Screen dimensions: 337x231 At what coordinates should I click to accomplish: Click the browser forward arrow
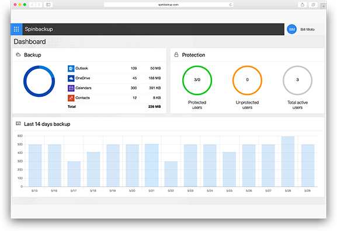pos(39,5)
